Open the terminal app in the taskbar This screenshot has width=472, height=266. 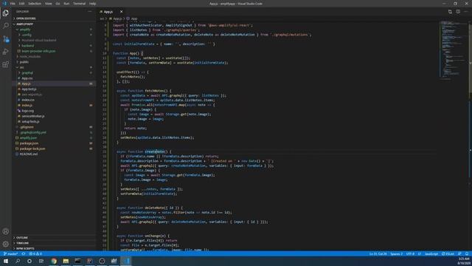(x=77, y=261)
